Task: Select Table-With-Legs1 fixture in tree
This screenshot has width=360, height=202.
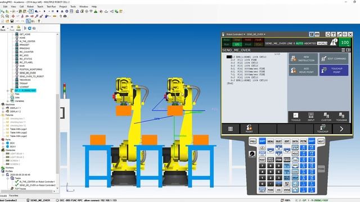Action: (x=19, y=129)
